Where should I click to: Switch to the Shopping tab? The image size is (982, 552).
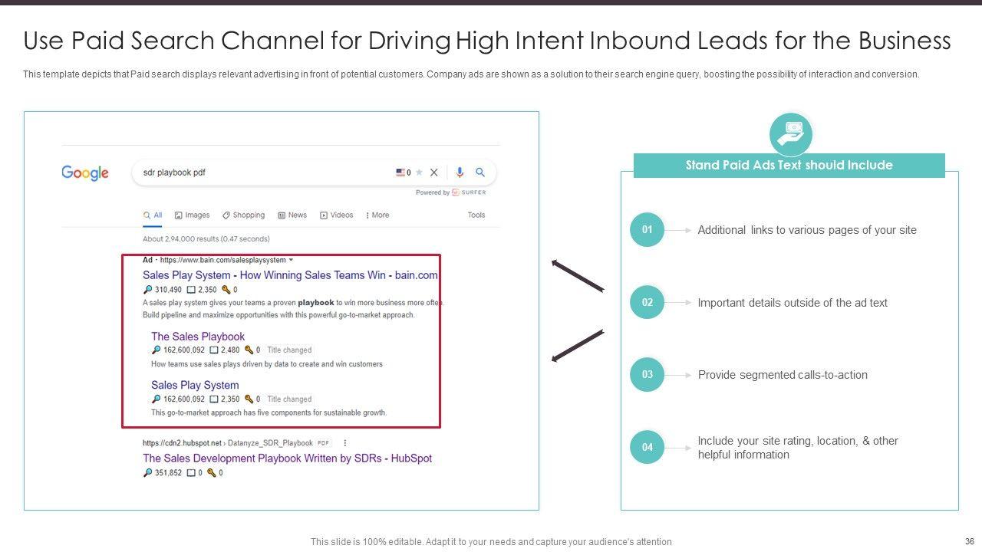click(243, 215)
